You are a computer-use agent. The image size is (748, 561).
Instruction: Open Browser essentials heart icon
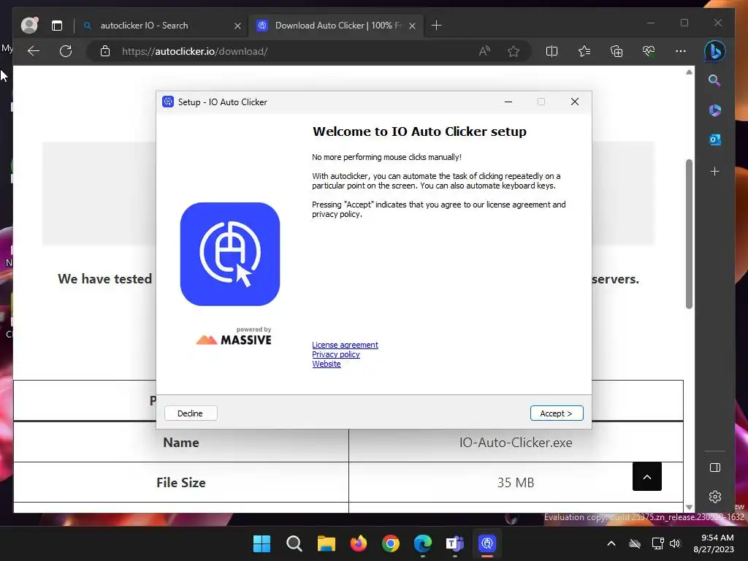tap(649, 51)
